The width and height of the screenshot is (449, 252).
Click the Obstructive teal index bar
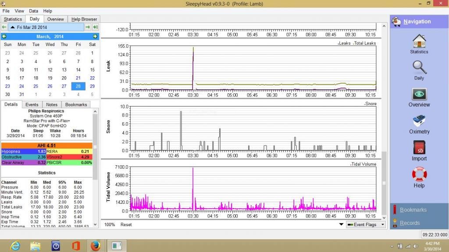pyautogui.click(x=24, y=157)
